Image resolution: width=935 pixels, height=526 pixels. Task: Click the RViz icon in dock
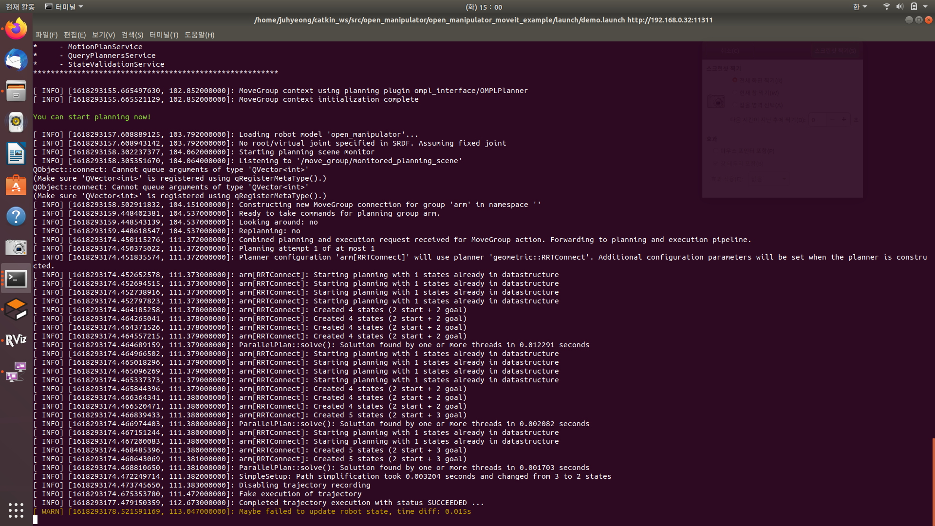(16, 340)
